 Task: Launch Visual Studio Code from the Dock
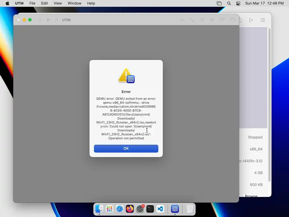click(160, 209)
